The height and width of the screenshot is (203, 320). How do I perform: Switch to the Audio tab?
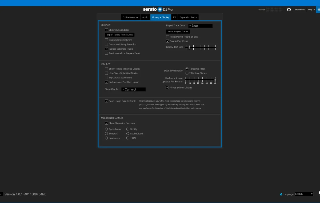tap(145, 17)
